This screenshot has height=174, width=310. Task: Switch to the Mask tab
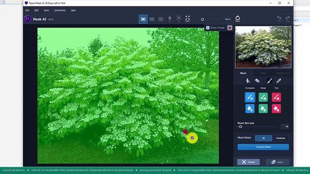pos(243,73)
